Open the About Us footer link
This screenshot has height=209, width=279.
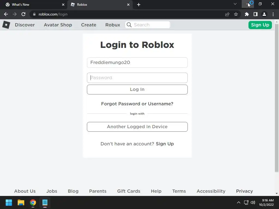point(25,191)
